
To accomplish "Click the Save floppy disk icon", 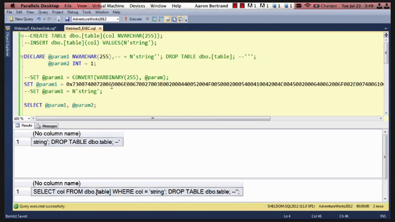I will coord(67,19).
